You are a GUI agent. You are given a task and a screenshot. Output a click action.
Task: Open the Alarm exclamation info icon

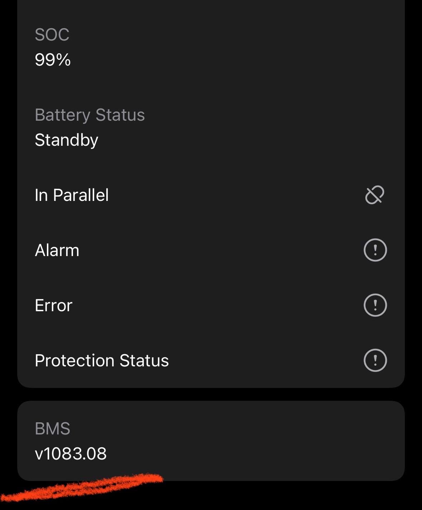click(x=375, y=250)
